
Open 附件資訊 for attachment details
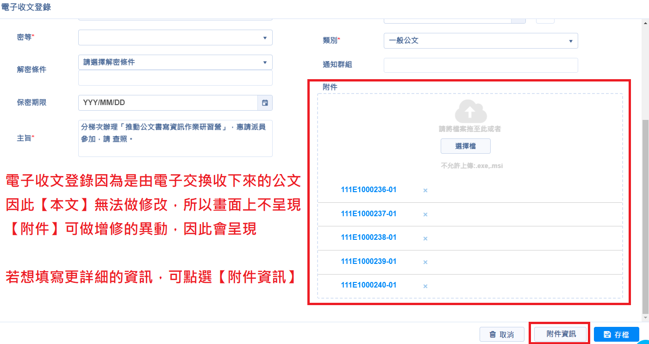point(561,334)
